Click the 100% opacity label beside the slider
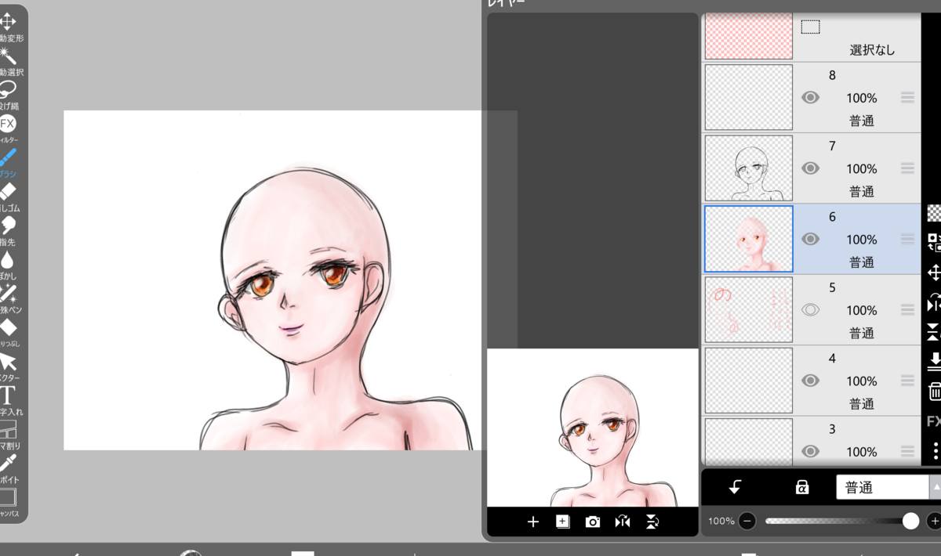This screenshot has width=941, height=556. 721,521
